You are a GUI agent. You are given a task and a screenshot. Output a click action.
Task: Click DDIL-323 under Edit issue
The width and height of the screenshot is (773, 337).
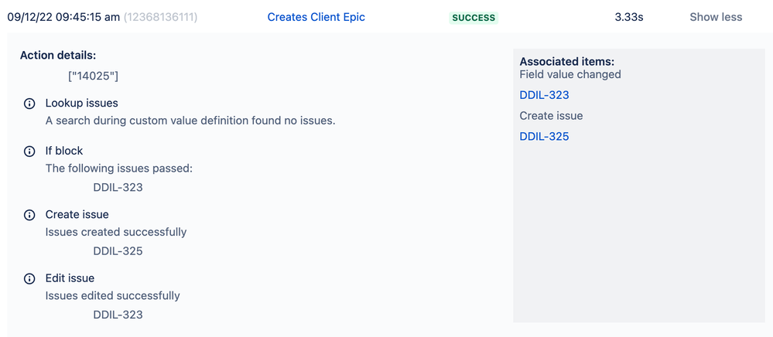(118, 315)
